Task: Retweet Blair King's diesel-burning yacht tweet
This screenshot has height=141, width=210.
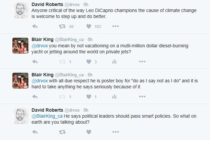Action: click(x=62, y=62)
